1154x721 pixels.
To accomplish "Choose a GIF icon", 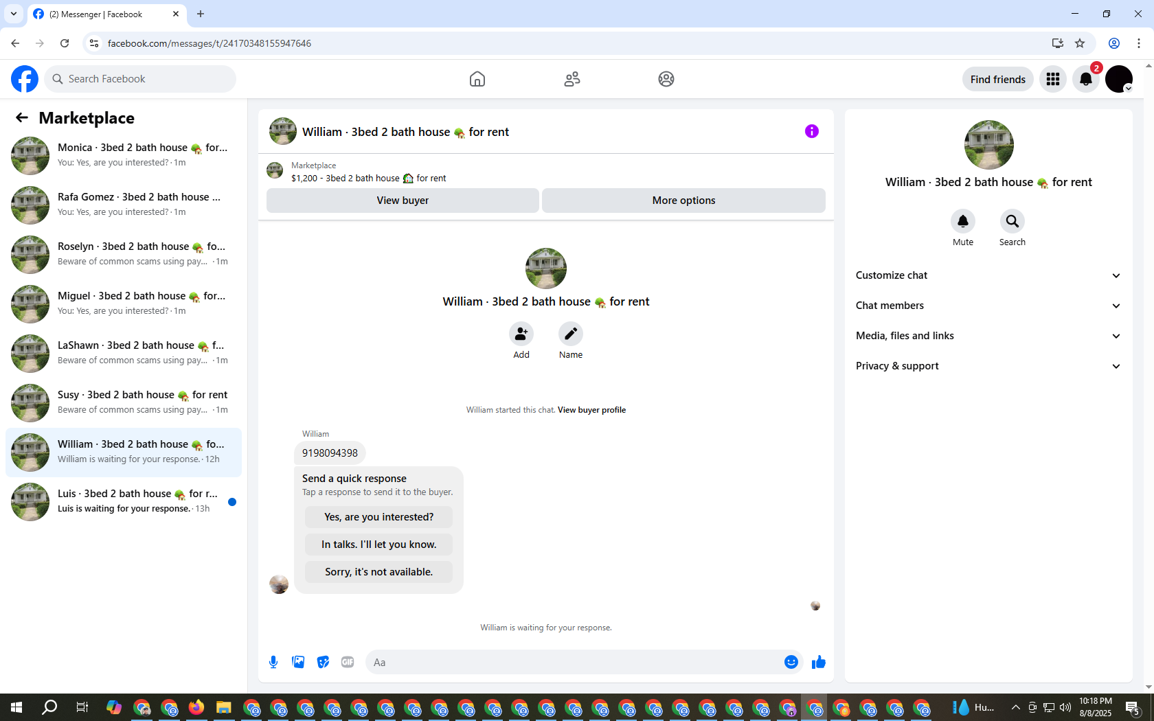I will pos(348,662).
